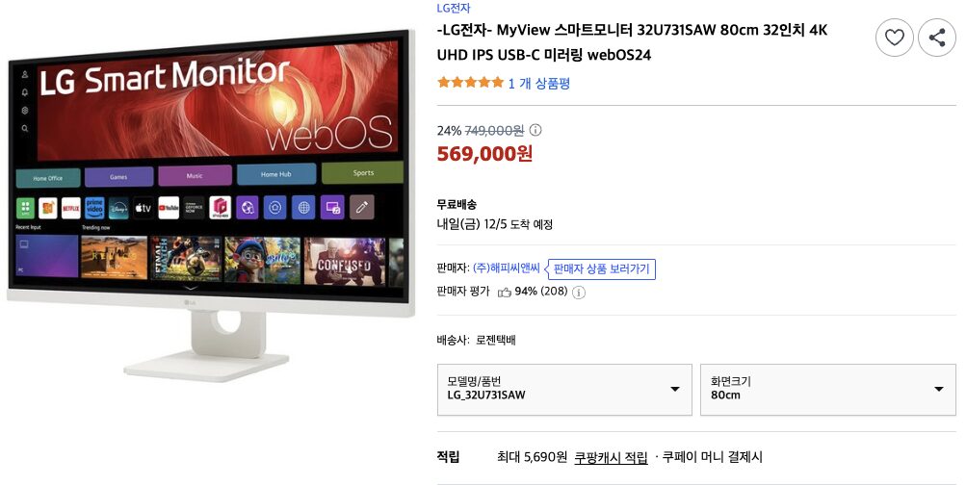Open seller (주)해피씨앤씨 link

point(507,268)
